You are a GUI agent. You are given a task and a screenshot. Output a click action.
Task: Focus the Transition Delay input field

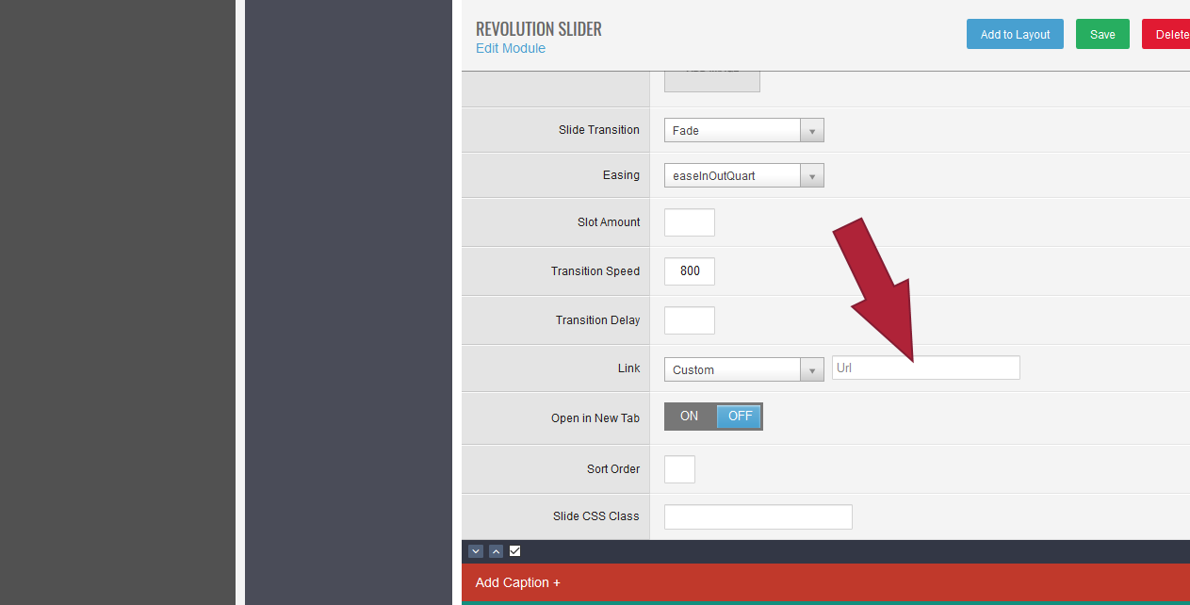[x=690, y=320]
